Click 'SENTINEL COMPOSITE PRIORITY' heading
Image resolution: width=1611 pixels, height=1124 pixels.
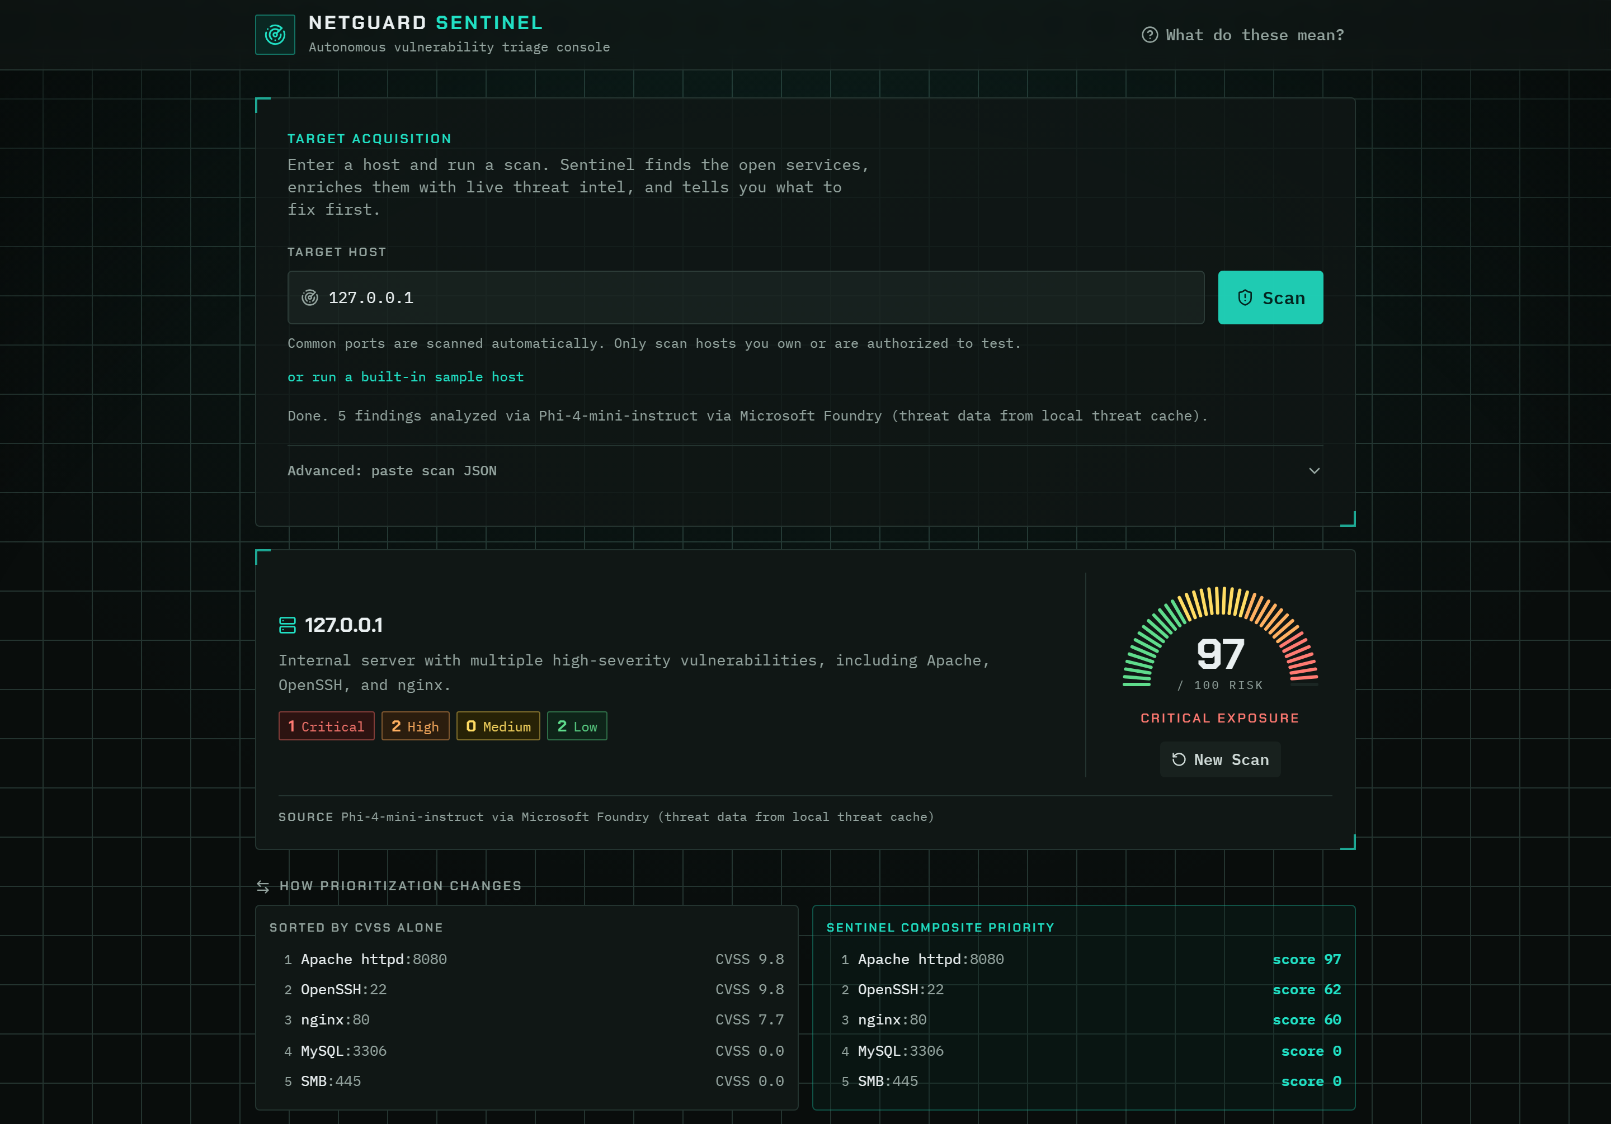tap(940, 928)
